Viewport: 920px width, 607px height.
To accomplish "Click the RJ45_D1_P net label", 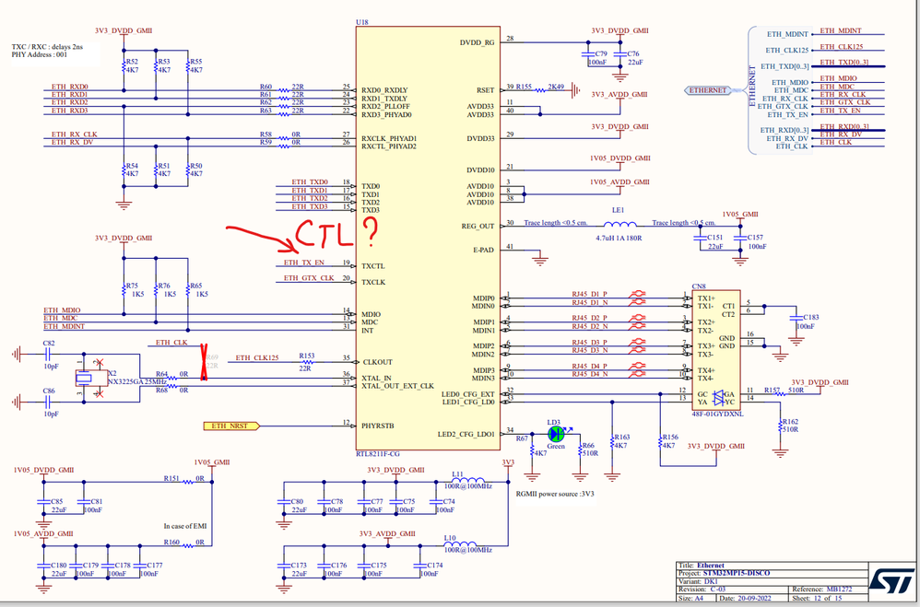I will 590,295.
